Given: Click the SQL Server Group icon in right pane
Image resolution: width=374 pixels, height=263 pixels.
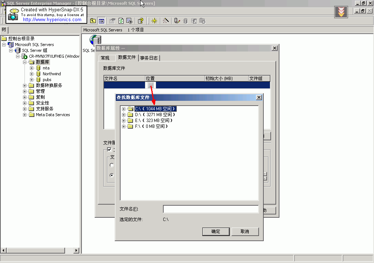Looking at the screenshot, I should 95,40.
